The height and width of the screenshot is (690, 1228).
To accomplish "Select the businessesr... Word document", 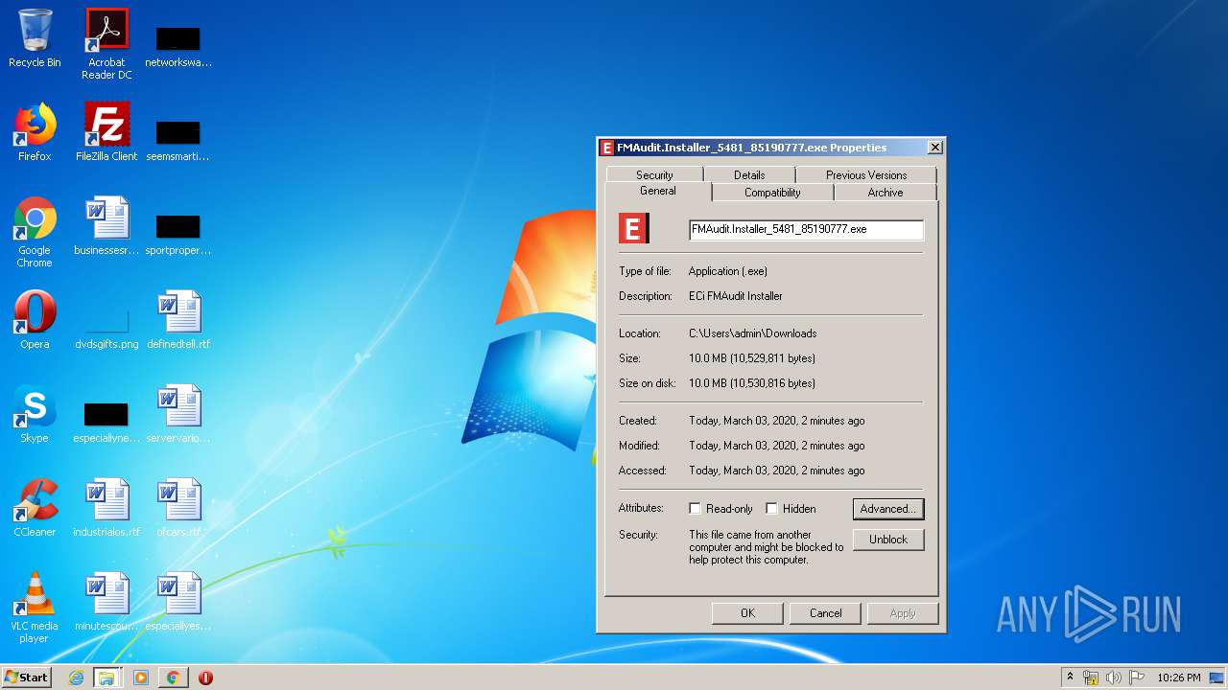I will click(x=106, y=227).
